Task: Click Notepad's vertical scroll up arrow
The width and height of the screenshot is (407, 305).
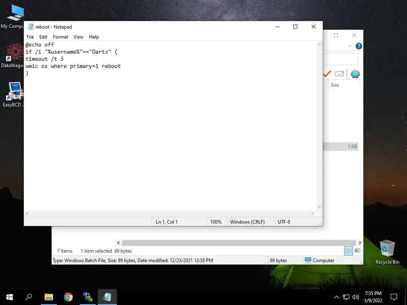Action: [319, 44]
